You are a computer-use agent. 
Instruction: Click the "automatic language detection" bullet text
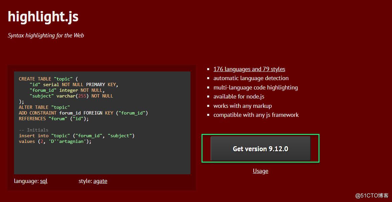pos(251,78)
